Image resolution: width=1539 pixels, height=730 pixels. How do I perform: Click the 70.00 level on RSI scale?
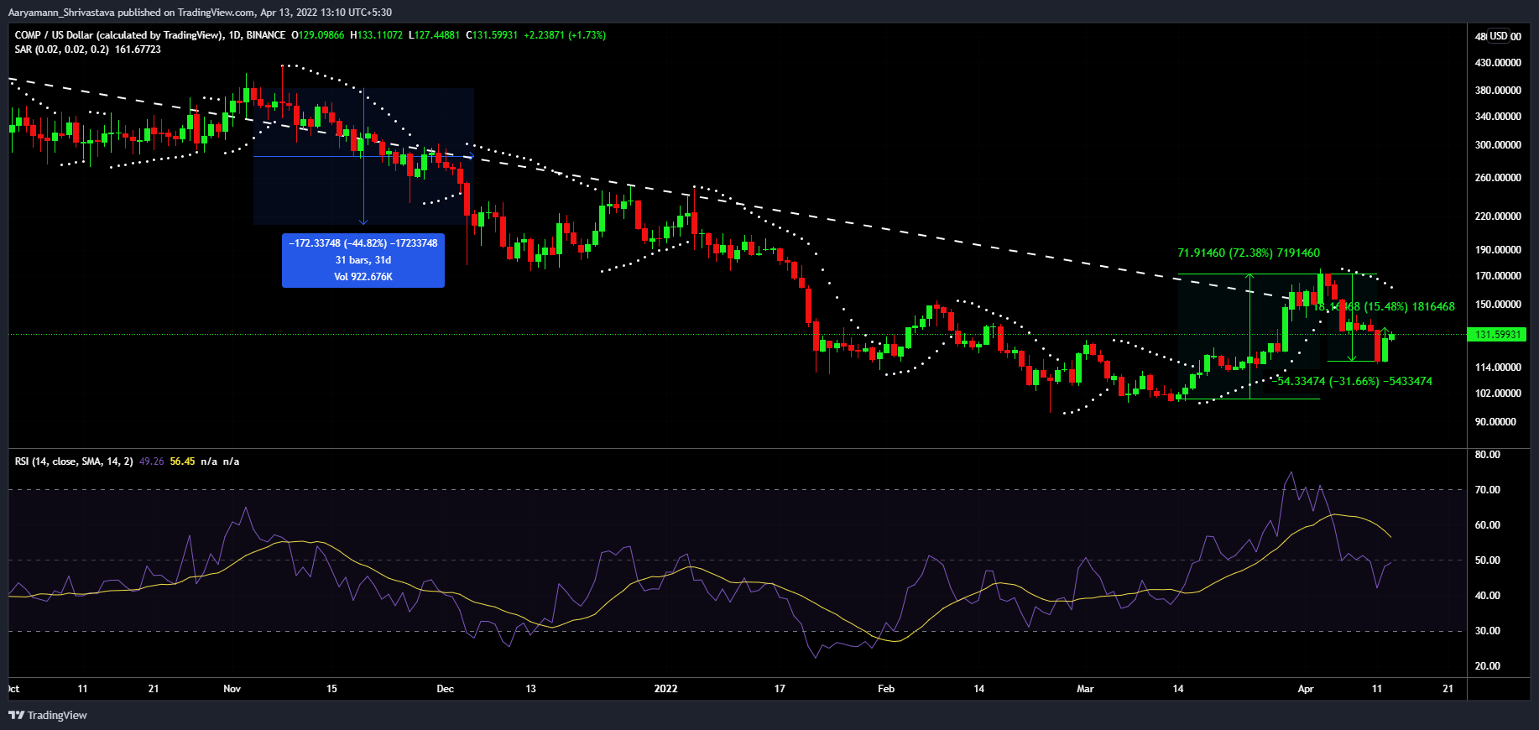1488,490
